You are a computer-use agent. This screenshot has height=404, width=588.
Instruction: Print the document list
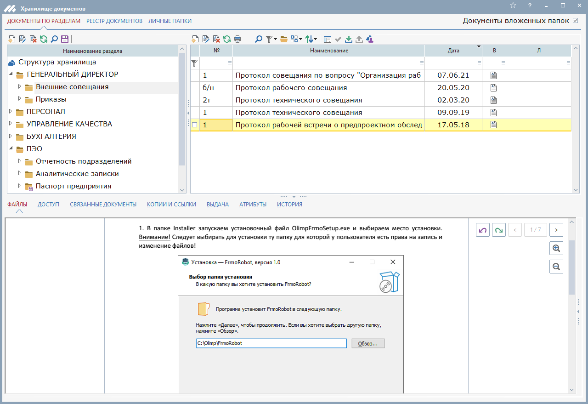pos(237,39)
